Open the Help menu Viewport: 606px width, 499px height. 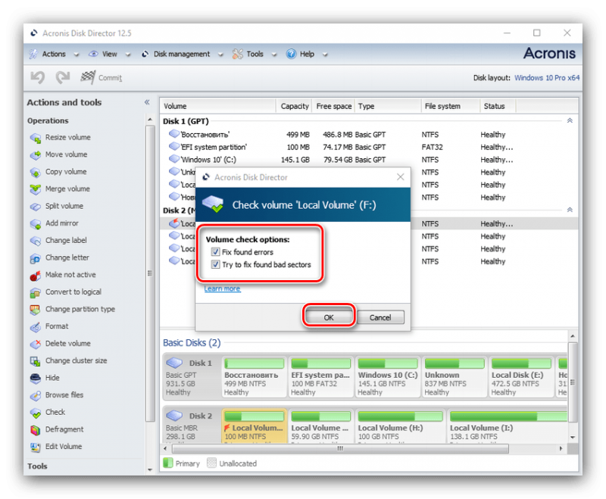307,54
